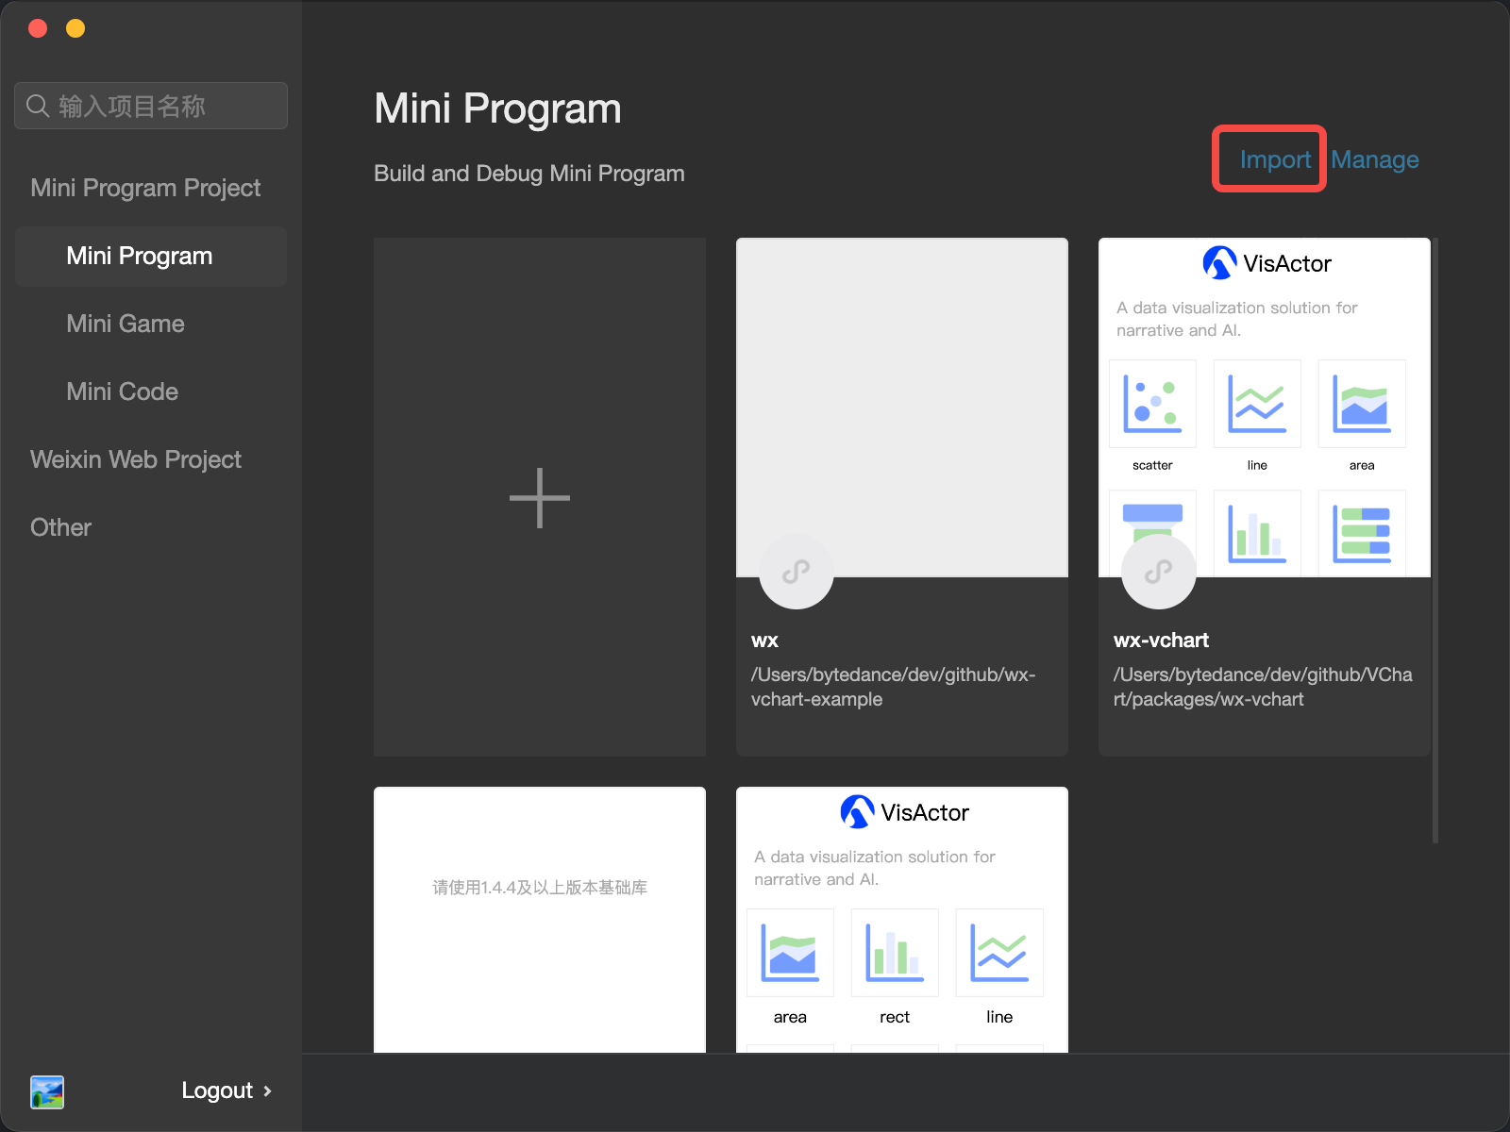Click the bar chart icon in wx-vchart preview

pos(1257,533)
